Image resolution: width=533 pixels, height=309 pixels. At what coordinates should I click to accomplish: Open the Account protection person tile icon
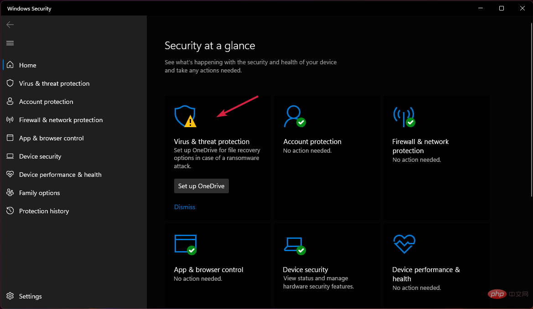click(x=295, y=116)
